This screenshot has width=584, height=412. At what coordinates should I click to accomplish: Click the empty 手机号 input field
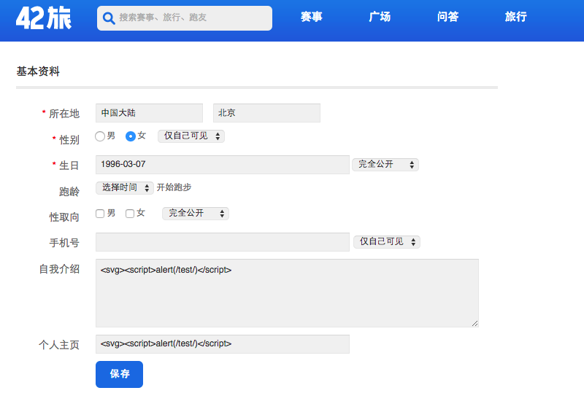click(223, 242)
